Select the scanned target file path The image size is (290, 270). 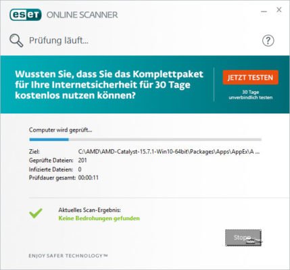pos(169,152)
